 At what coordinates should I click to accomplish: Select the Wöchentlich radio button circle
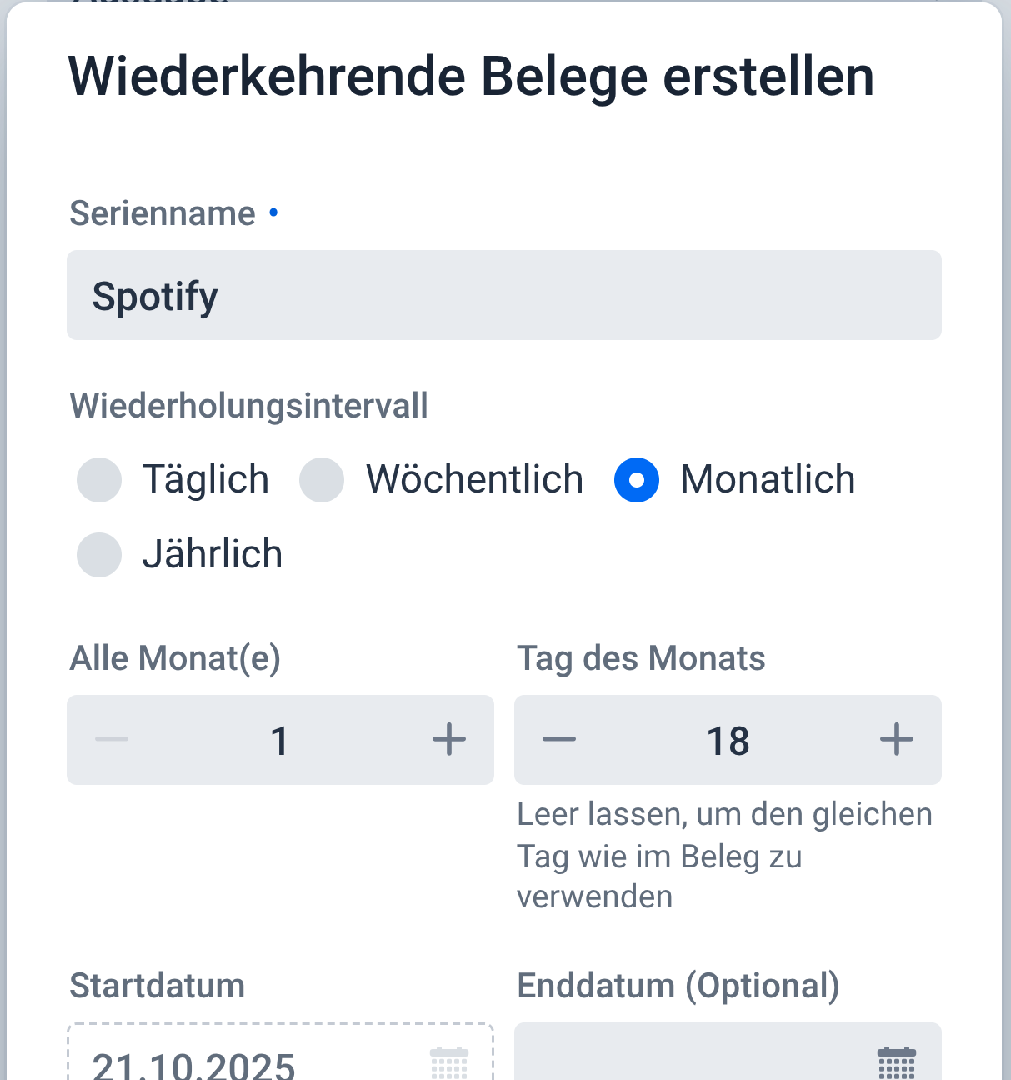coord(322,480)
